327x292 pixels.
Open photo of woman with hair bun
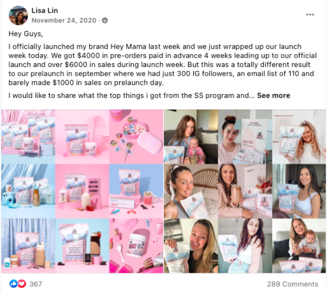click(245, 136)
